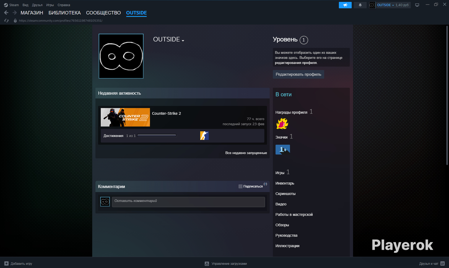Screen dimensions: 449x268
Task: Open the notifications bell
Action: click(x=360, y=5)
